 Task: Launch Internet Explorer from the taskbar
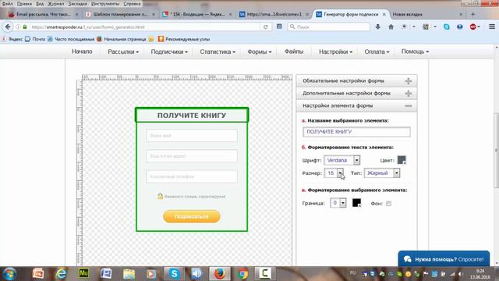[x=61, y=274]
